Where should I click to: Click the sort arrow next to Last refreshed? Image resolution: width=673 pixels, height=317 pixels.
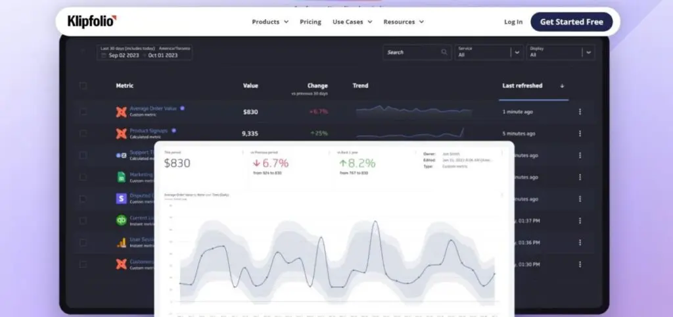(x=562, y=86)
